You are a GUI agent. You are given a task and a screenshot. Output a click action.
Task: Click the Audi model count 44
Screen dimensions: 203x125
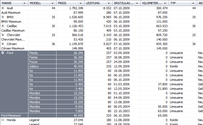[53, 8]
